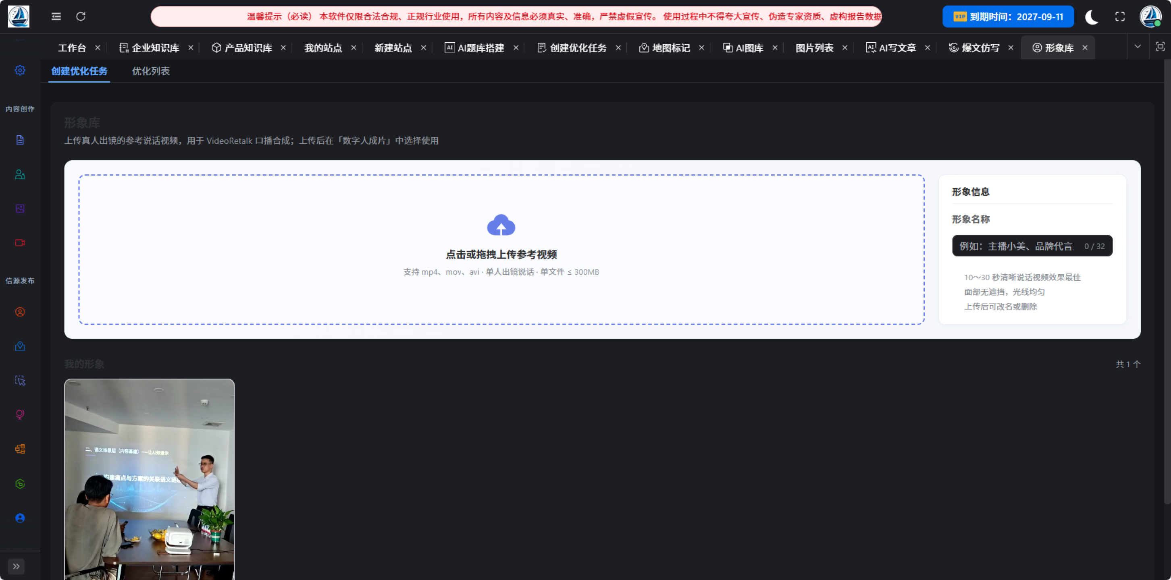
Task: Close the 产品知识库 tab
Action: pos(283,48)
